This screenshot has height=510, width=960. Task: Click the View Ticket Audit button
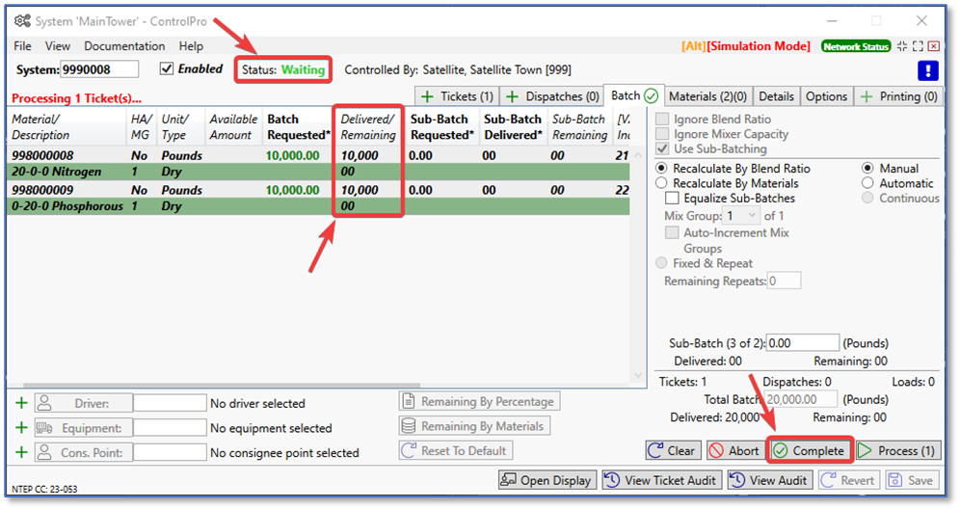(x=661, y=480)
